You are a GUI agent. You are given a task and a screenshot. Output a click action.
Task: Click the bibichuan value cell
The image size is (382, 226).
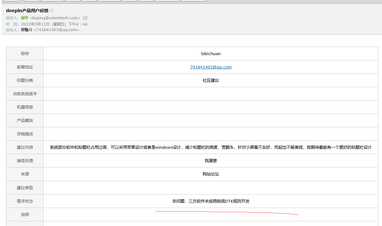[210, 54]
